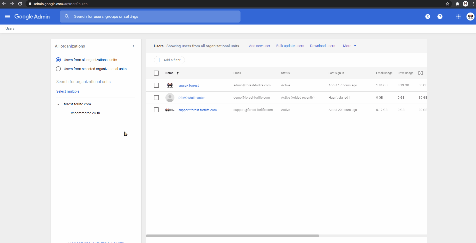Open the More dropdown
This screenshot has width=476, height=243.
(x=350, y=46)
